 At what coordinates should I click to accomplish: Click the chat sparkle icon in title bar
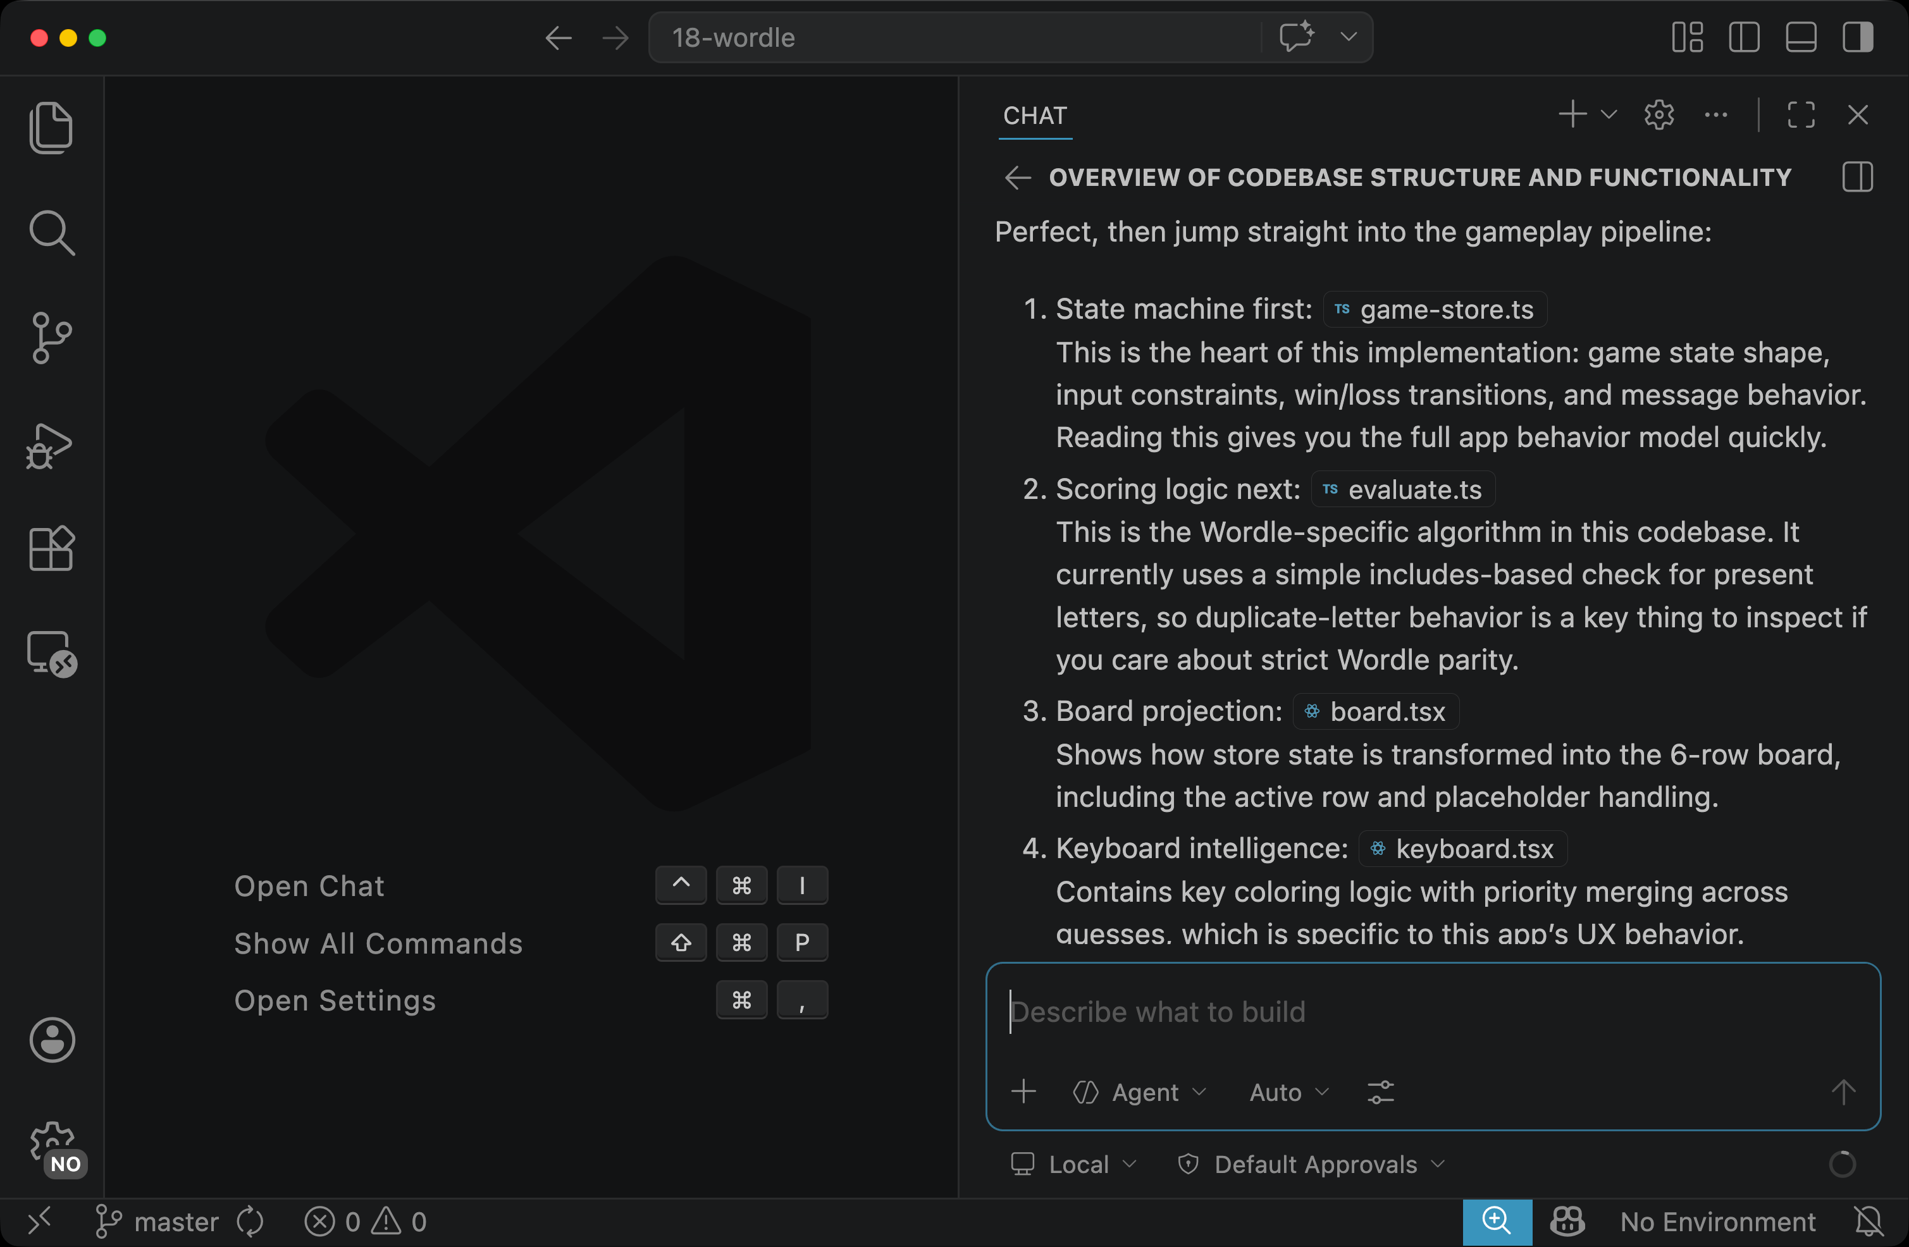tap(1296, 37)
